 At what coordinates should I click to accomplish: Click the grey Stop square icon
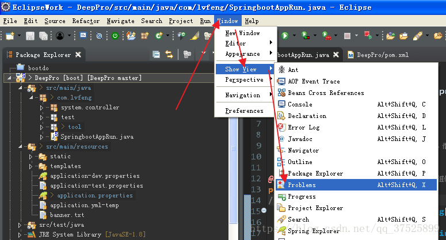(x=347, y=36)
